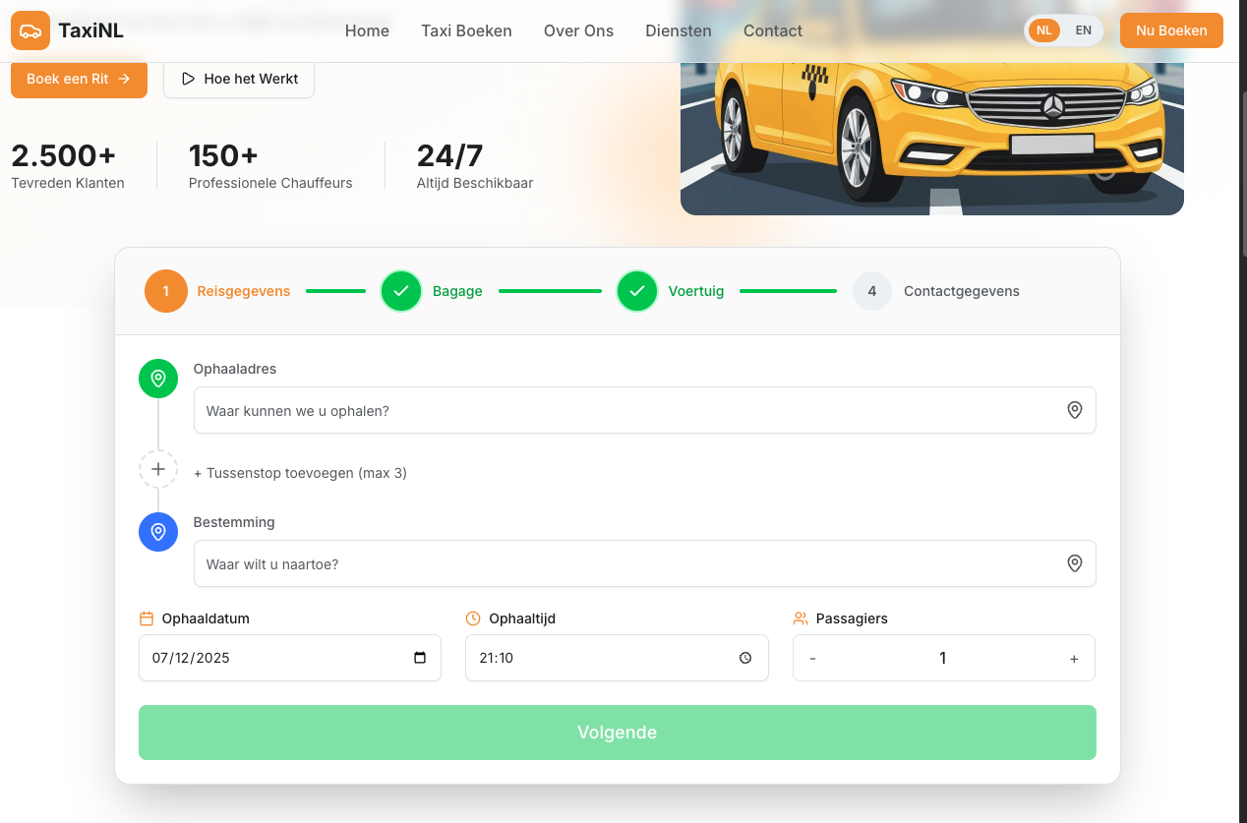Screen dimensions: 1247x823
Task: Click the location pin in Bestemming field
Action: [1074, 563]
